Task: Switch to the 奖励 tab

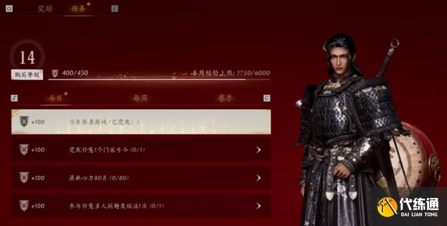Action: 45,8
